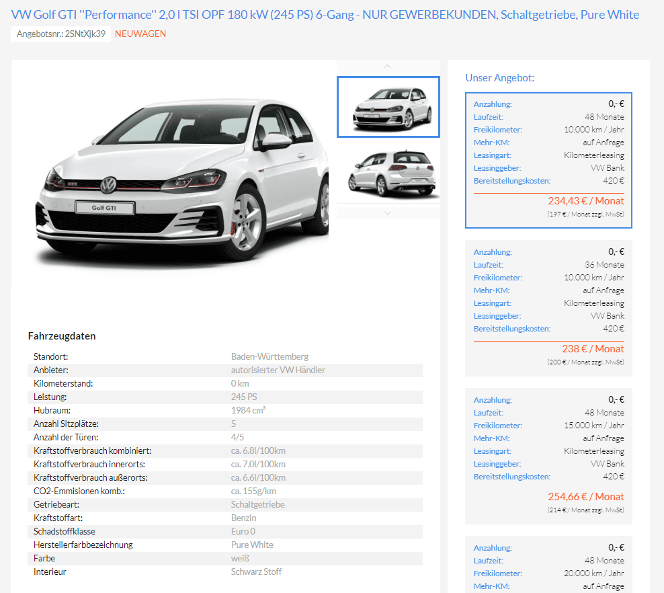Click the NEUWAGEN label

coord(140,34)
